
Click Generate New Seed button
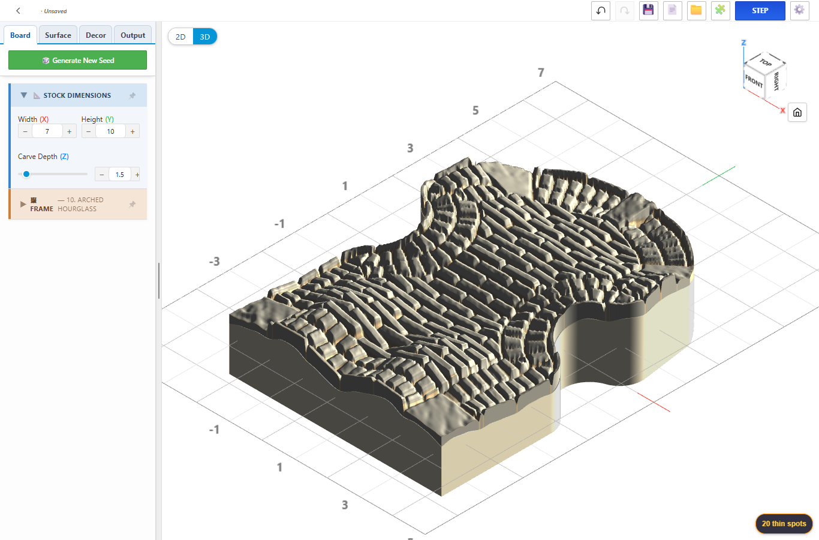tap(77, 60)
